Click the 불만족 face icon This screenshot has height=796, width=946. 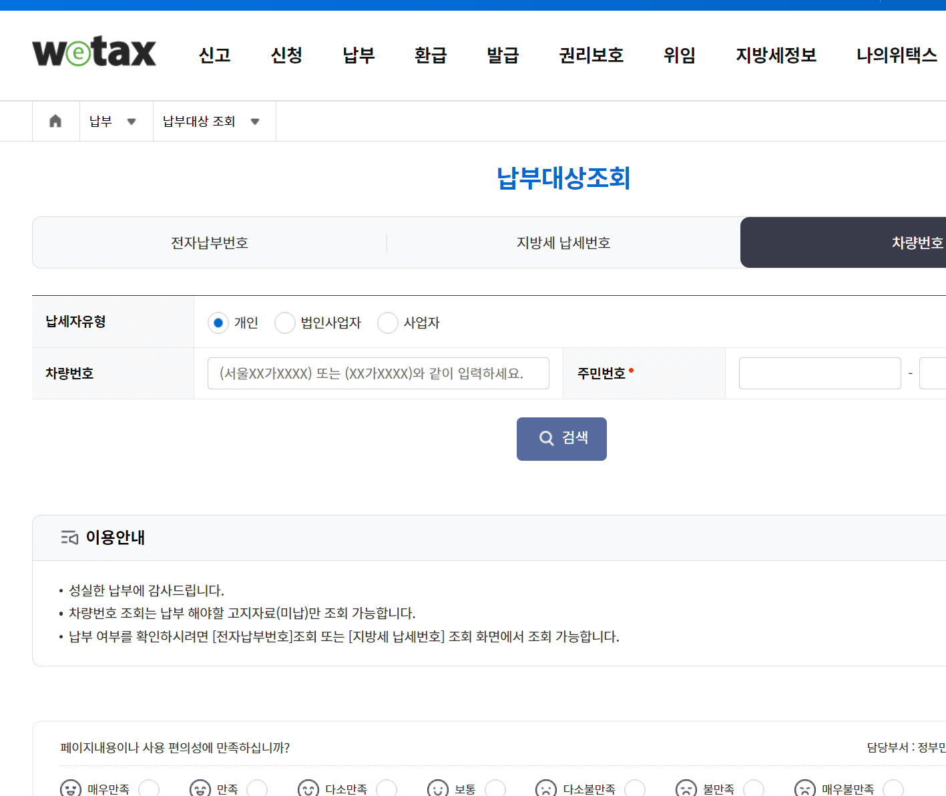pyautogui.click(x=686, y=788)
